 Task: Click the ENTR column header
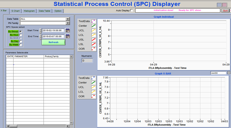(x=10, y=57)
